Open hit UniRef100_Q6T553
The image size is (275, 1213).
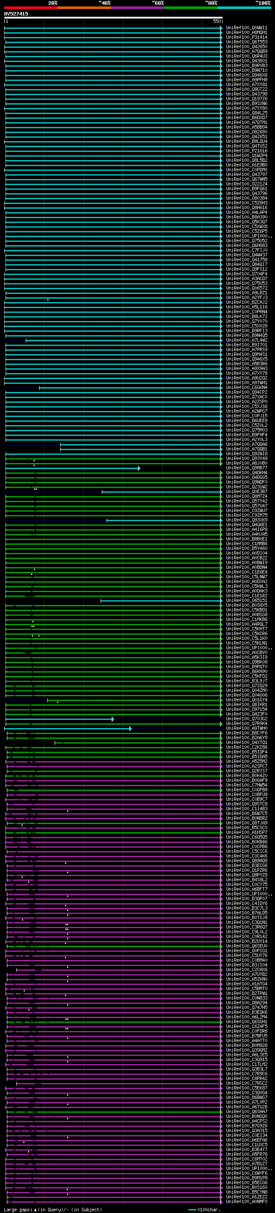[x=246, y=42]
